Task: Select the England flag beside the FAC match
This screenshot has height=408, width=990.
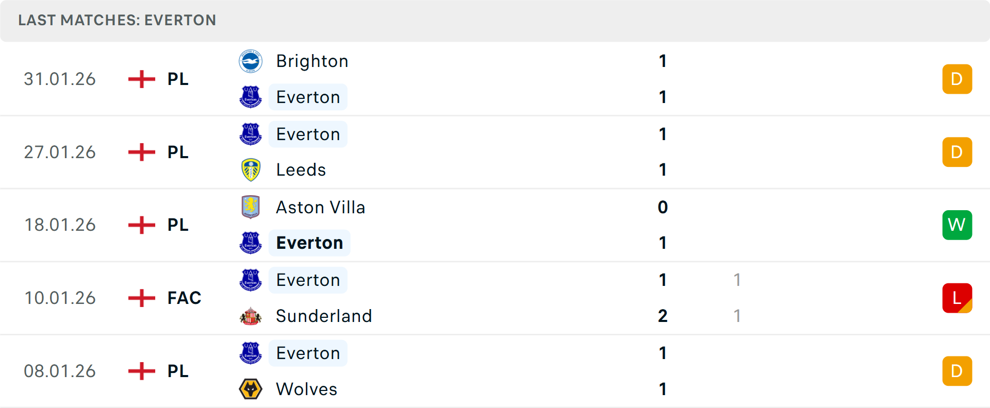Action: click(141, 298)
